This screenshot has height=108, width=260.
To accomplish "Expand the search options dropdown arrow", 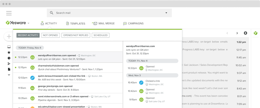I will (166, 13).
